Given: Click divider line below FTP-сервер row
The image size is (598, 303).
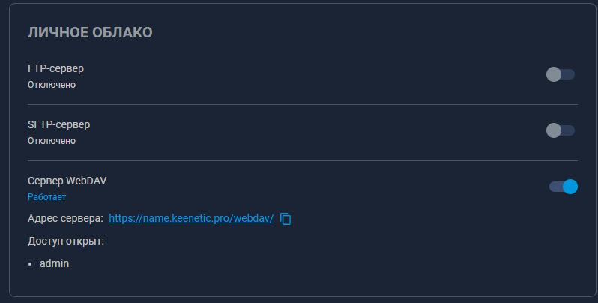Looking at the screenshot, I should click(303, 104).
